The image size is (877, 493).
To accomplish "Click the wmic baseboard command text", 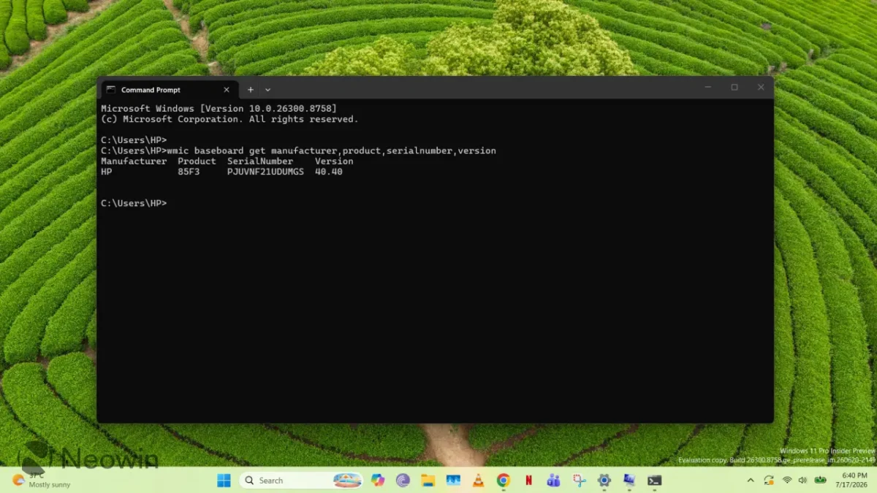I will point(332,150).
